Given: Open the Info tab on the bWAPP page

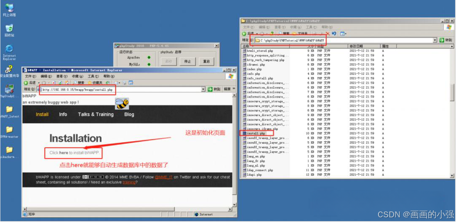Looking at the screenshot, I should click(x=63, y=114).
